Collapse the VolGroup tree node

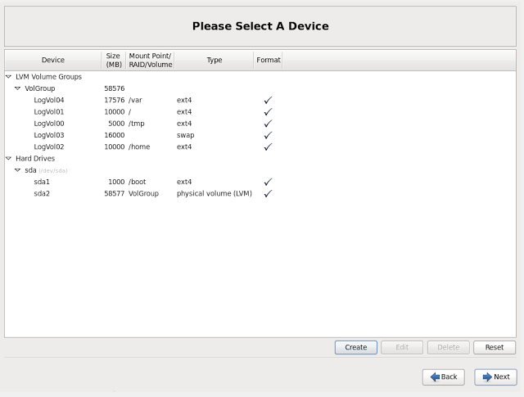tap(17, 88)
